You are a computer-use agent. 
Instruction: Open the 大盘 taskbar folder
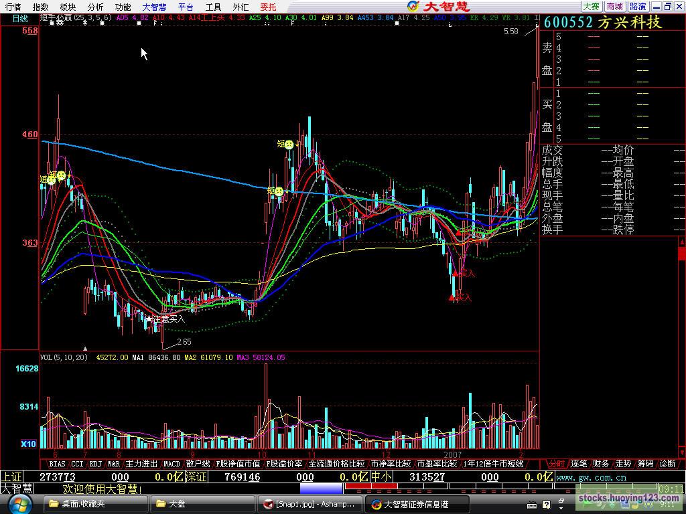point(202,504)
